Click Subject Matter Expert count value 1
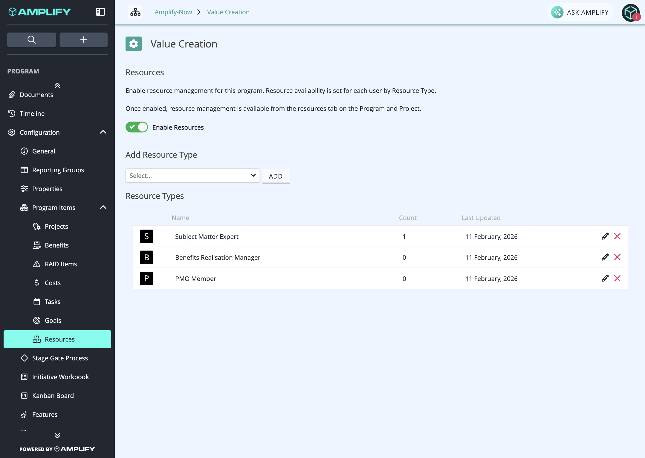The width and height of the screenshot is (645, 458). (404, 236)
